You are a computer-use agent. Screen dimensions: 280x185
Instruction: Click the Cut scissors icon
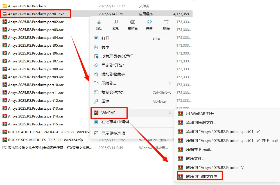99,22
